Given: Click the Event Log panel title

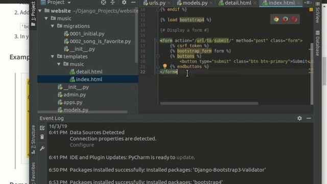Looking at the screenshot, I should click(52, 118).
